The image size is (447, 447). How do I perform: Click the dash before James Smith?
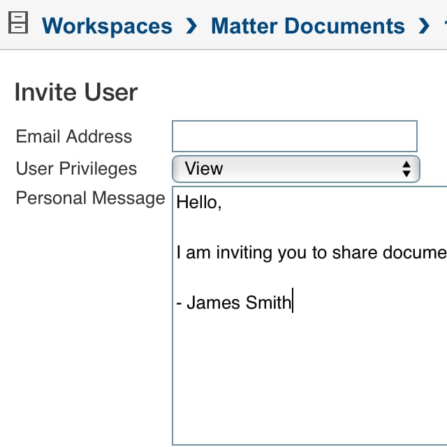(x=179, y=303)
